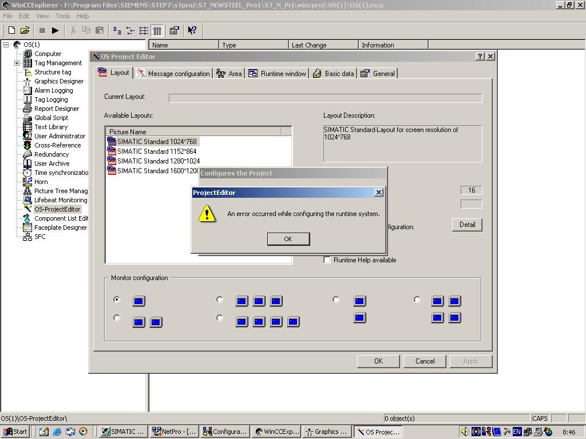The image size is (586, 439).
Task: Select single monitor configuration radio button
Action: point(117,300)
